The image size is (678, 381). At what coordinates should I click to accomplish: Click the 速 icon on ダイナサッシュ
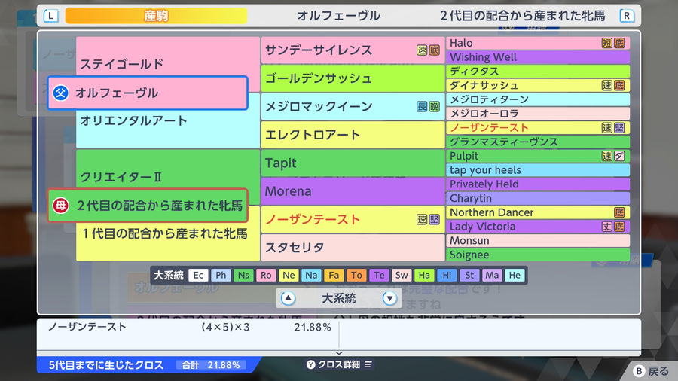(607, 85)
